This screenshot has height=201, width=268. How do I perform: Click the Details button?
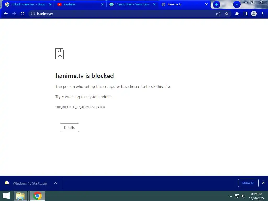(x=69, y=127)
